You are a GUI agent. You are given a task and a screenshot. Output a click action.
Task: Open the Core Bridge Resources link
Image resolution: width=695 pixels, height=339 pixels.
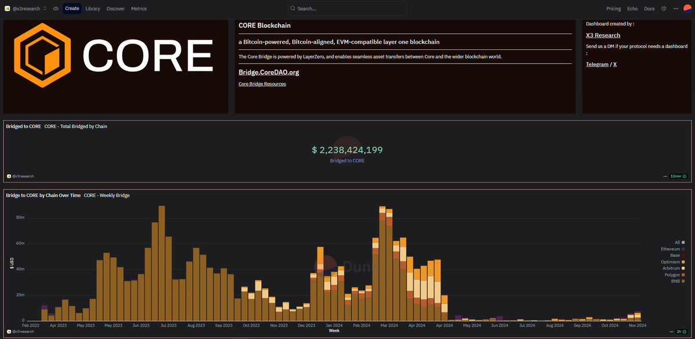262,84
